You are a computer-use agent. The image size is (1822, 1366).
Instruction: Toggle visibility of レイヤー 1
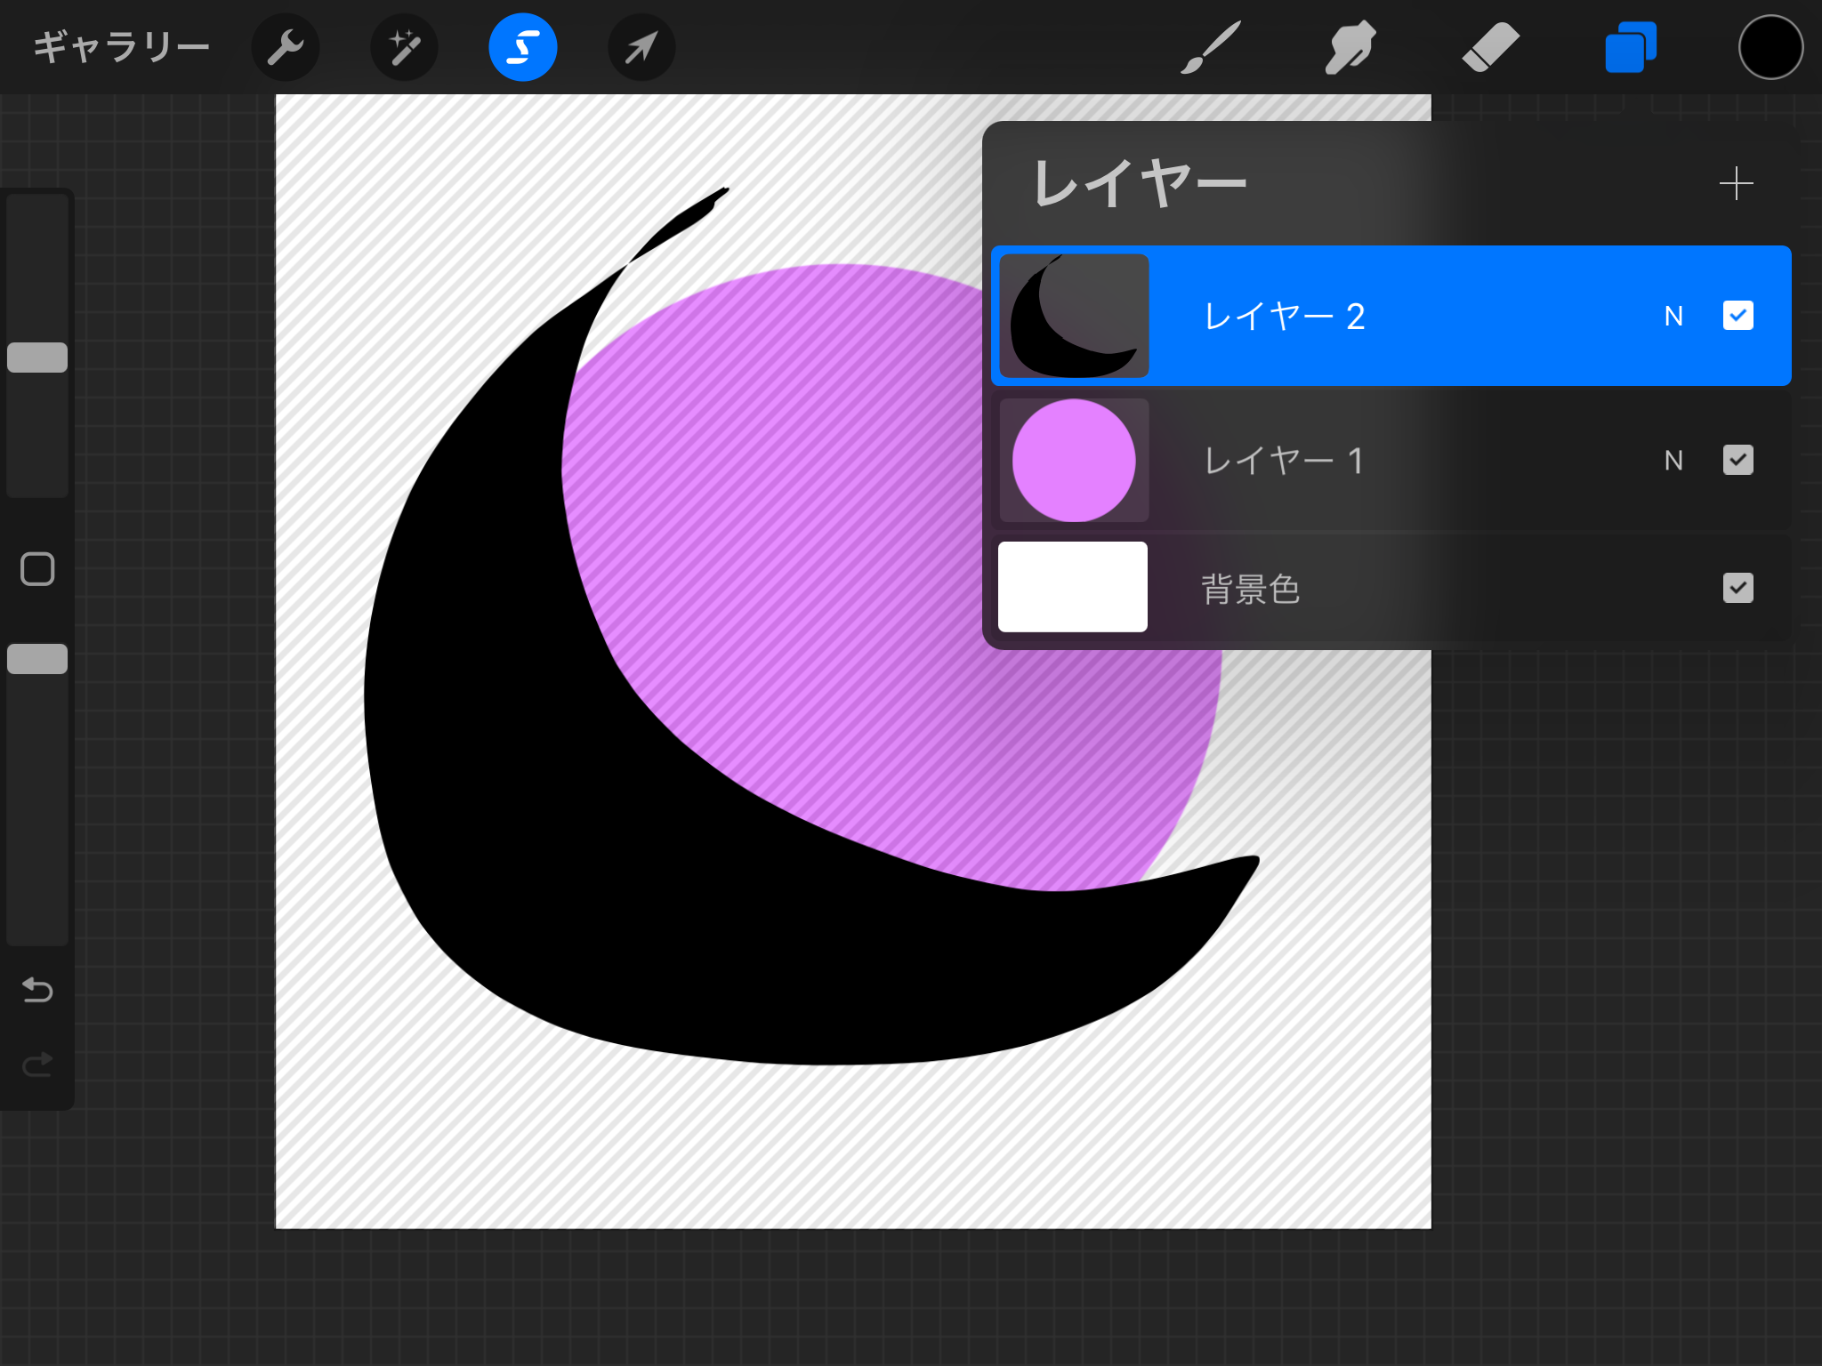(1738, 461)
